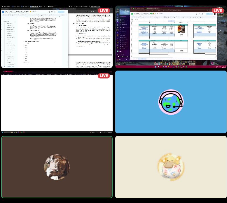Select the Earth with headset avatar tile
The image size is (227, 203).
[x=171, y=102]
